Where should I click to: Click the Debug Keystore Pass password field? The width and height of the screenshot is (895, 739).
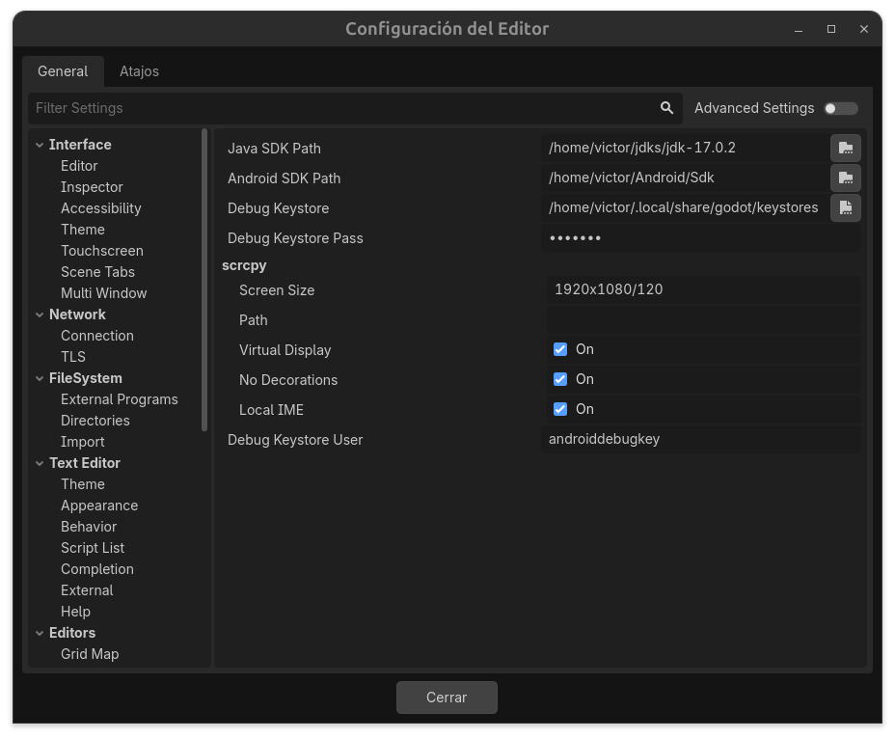(702, 237)
